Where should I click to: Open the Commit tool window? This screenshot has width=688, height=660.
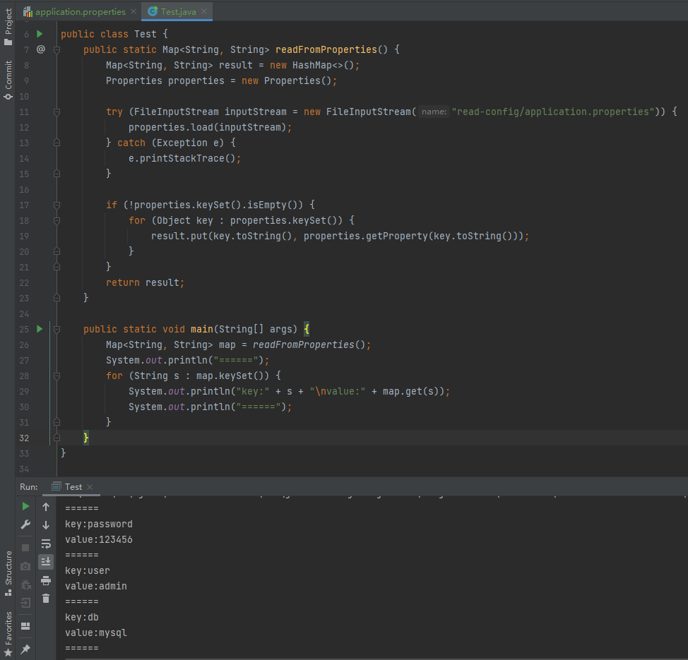[8, 79]
